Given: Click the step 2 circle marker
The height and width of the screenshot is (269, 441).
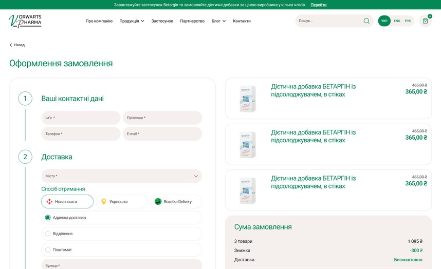Looking at the screenshot, I should (x=25, y=157).
